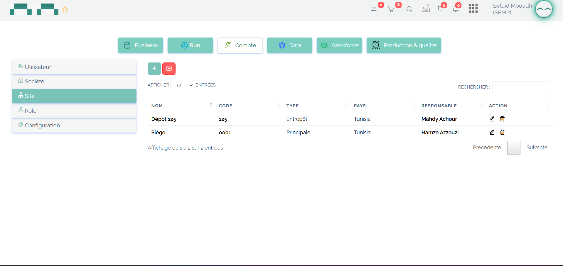This screenshot has width=563, height=266.
Task: Open the apps grid menu icon
Action: tap(473, 9)
